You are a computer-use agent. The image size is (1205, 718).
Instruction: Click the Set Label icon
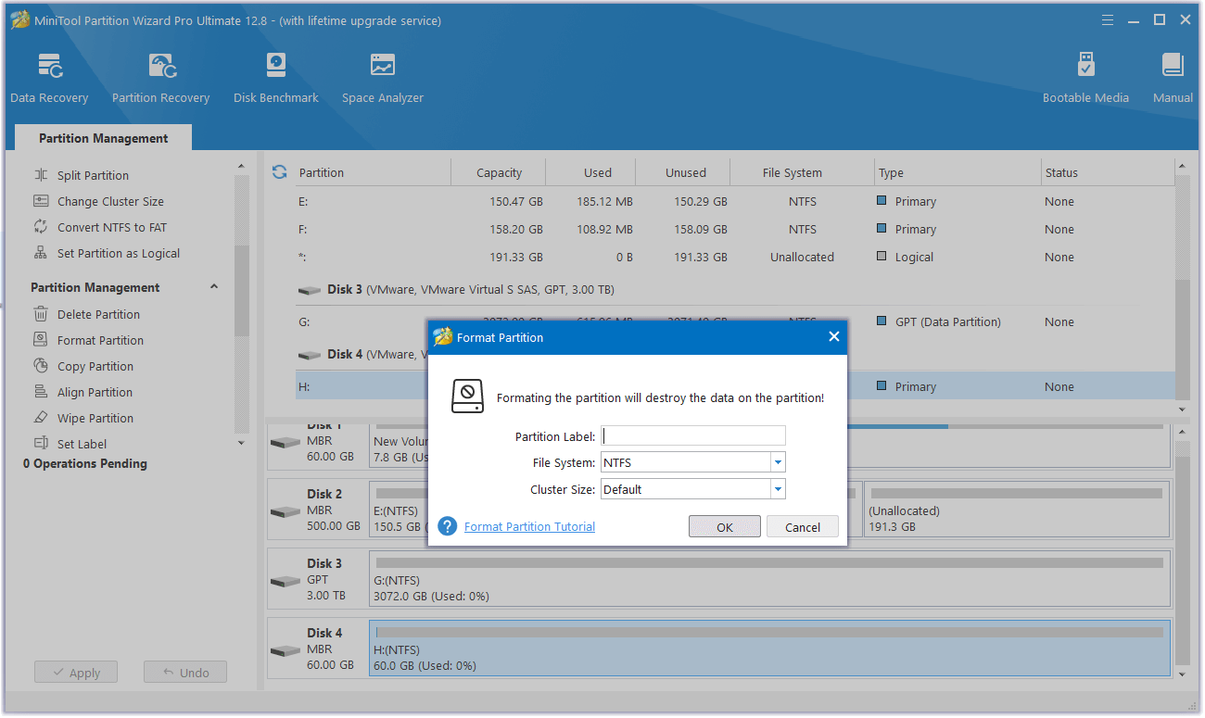[41, 444]
